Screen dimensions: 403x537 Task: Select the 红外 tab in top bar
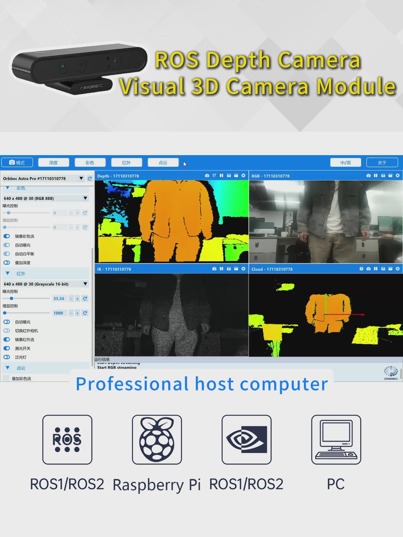click(x=126, y=163)
